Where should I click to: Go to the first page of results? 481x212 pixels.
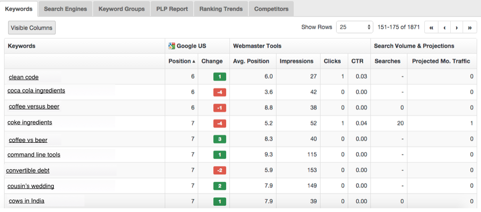tap(431, 27)
